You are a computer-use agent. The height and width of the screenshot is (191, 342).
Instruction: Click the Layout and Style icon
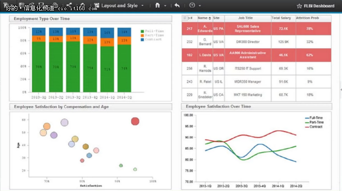pyautogui.click(x=96, y=5)
